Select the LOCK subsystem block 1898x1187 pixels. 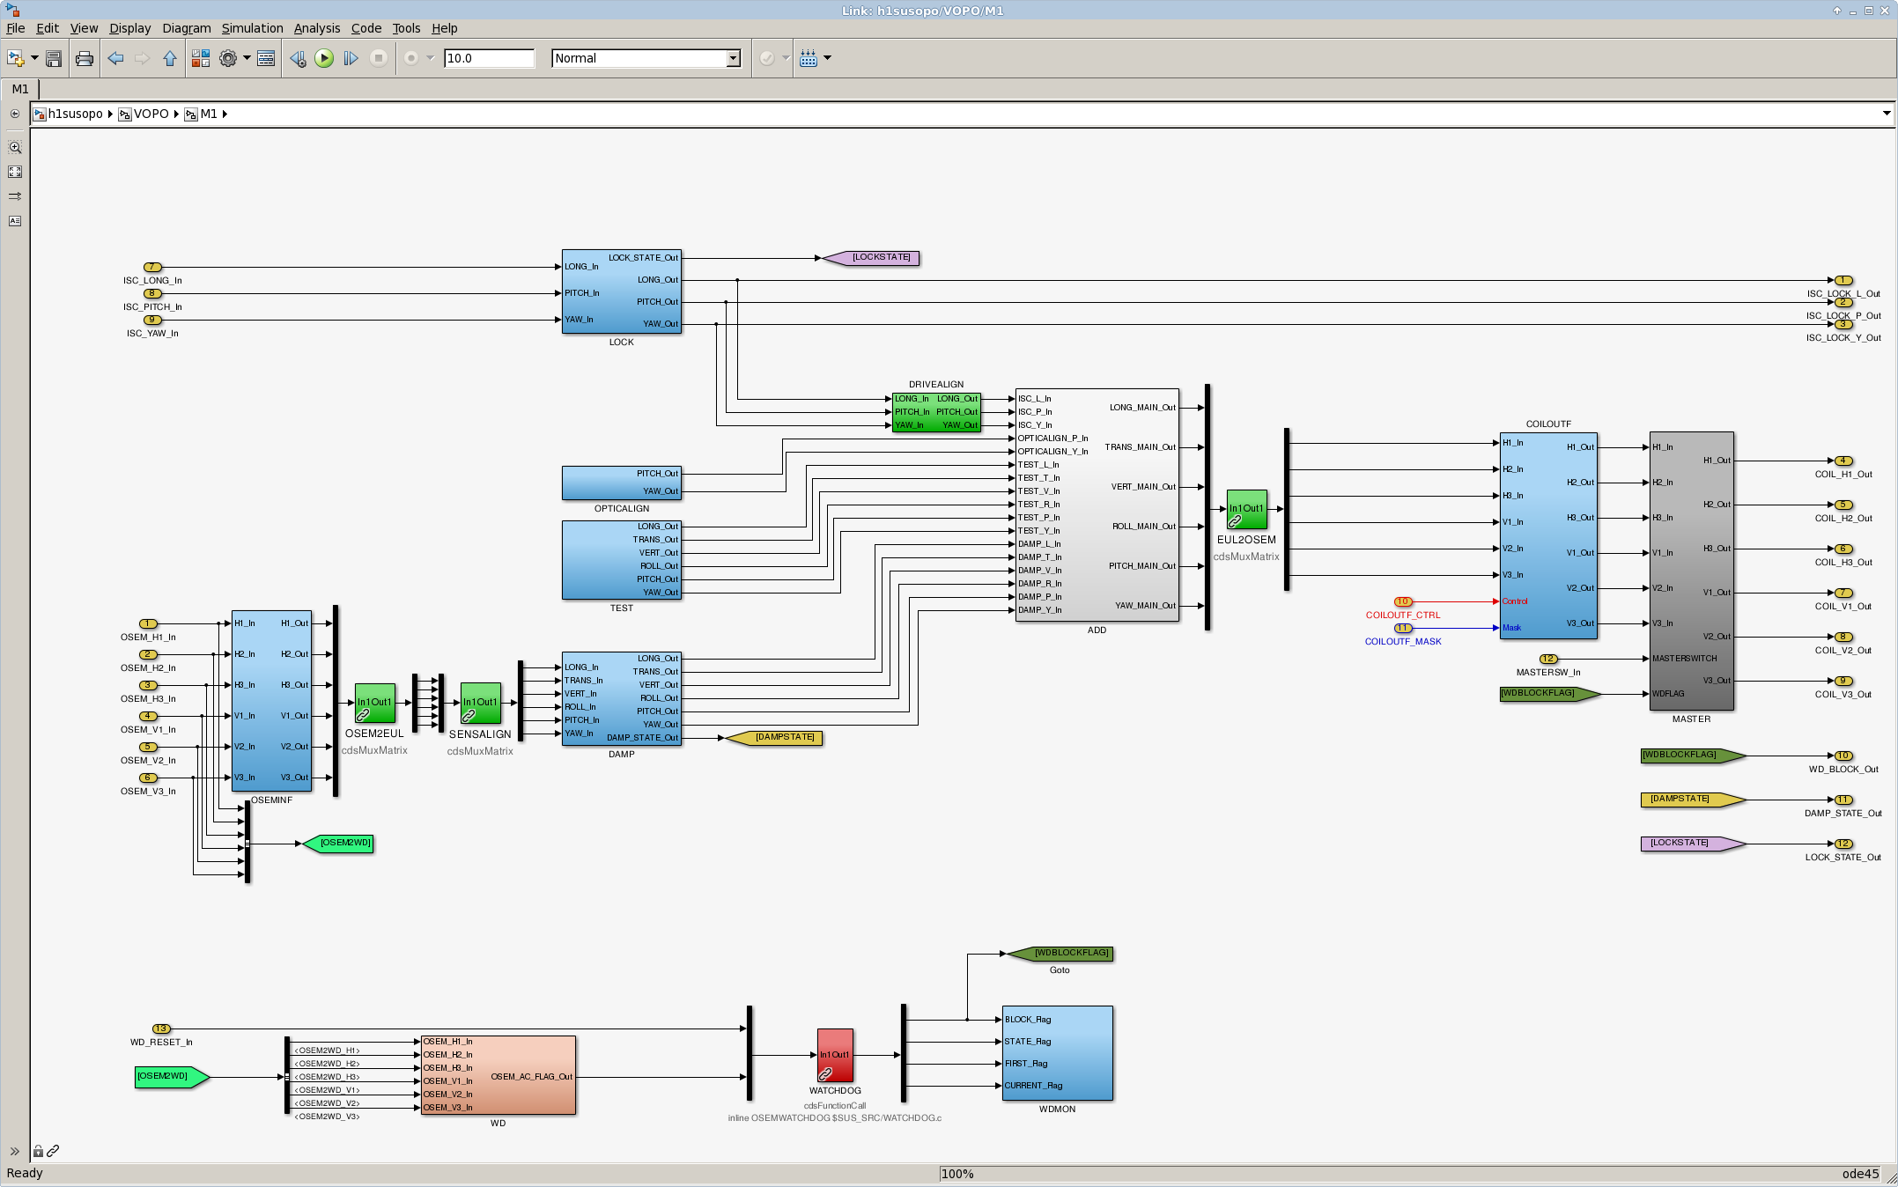(622, 292)
